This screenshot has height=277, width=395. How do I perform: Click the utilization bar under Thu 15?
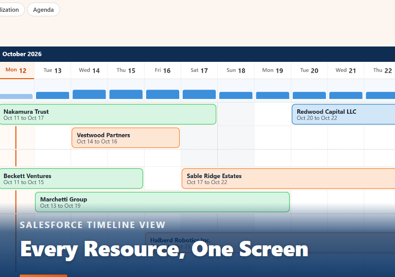pyautogui.click(x=126, y=94)
